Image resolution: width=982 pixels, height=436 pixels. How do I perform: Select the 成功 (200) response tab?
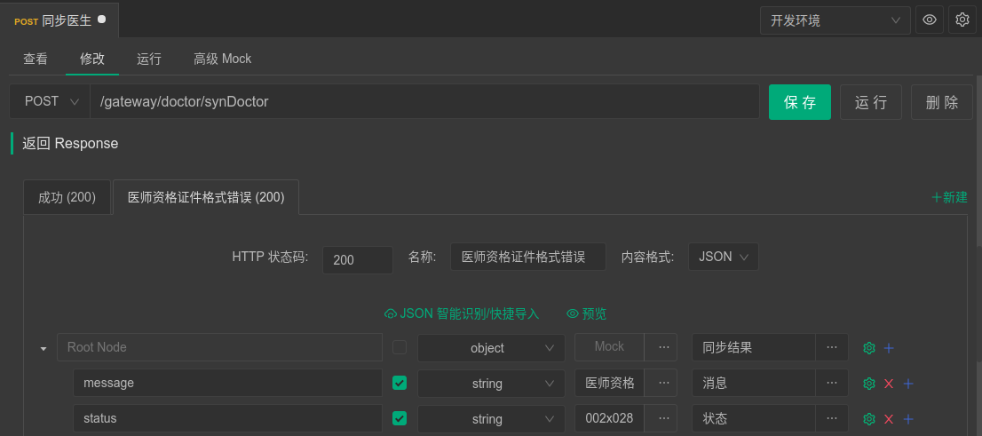point(67,197)
